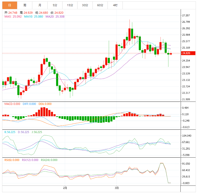Choose the 15分 timeframe tab
This screenshot has width=199, height=193.
(70, 5)
